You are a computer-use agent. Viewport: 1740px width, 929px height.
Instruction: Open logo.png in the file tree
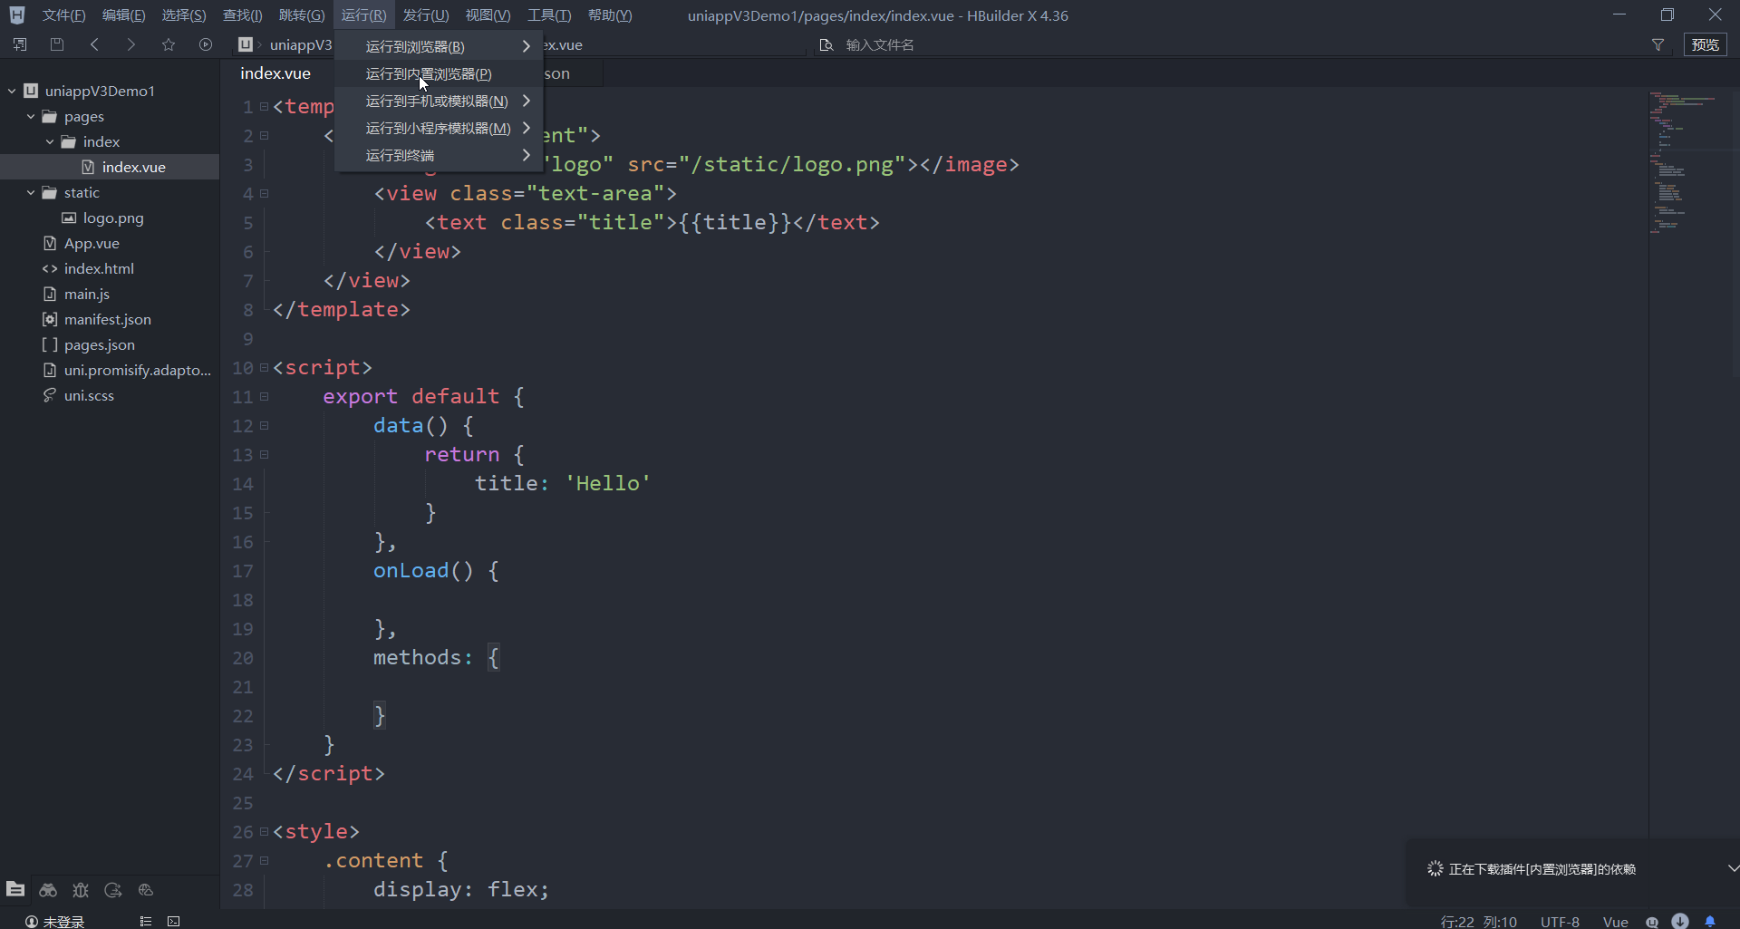pos(113,218)
